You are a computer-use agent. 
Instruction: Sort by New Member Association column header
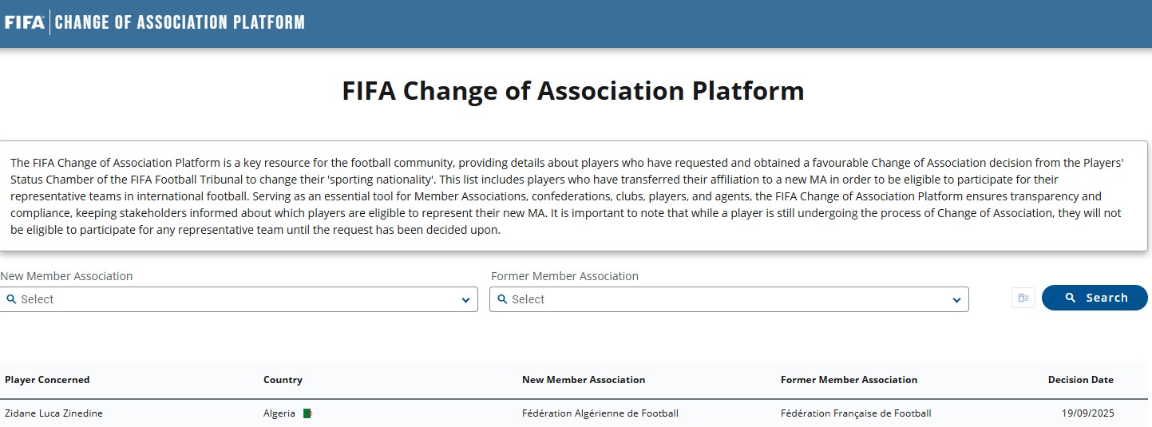583,380
